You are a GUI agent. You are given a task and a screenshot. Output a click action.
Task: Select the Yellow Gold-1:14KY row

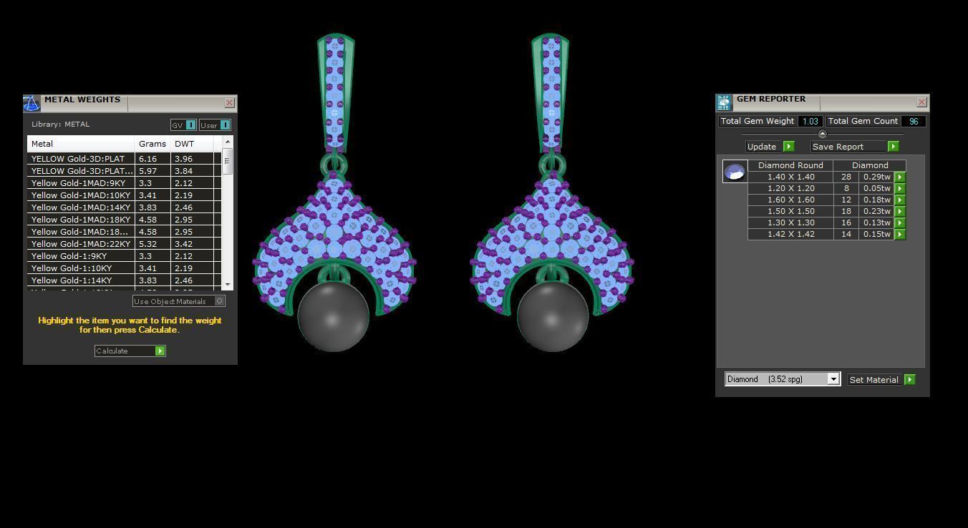[124, 280]
